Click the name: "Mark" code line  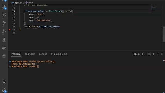point(37,14)
